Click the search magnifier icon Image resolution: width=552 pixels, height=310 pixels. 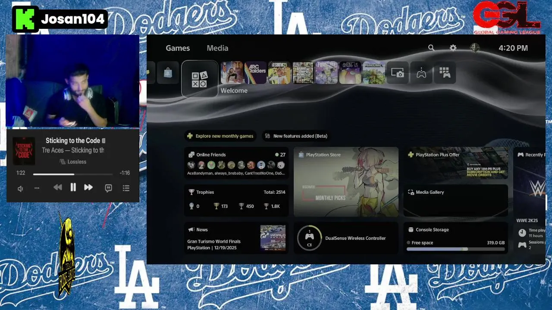(x=431, y=48)
